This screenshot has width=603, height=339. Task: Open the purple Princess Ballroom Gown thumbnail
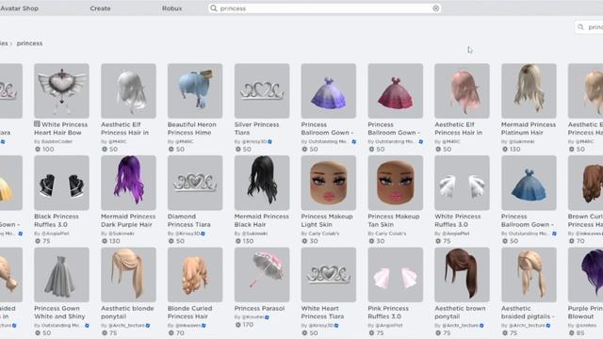click(329, 90)
